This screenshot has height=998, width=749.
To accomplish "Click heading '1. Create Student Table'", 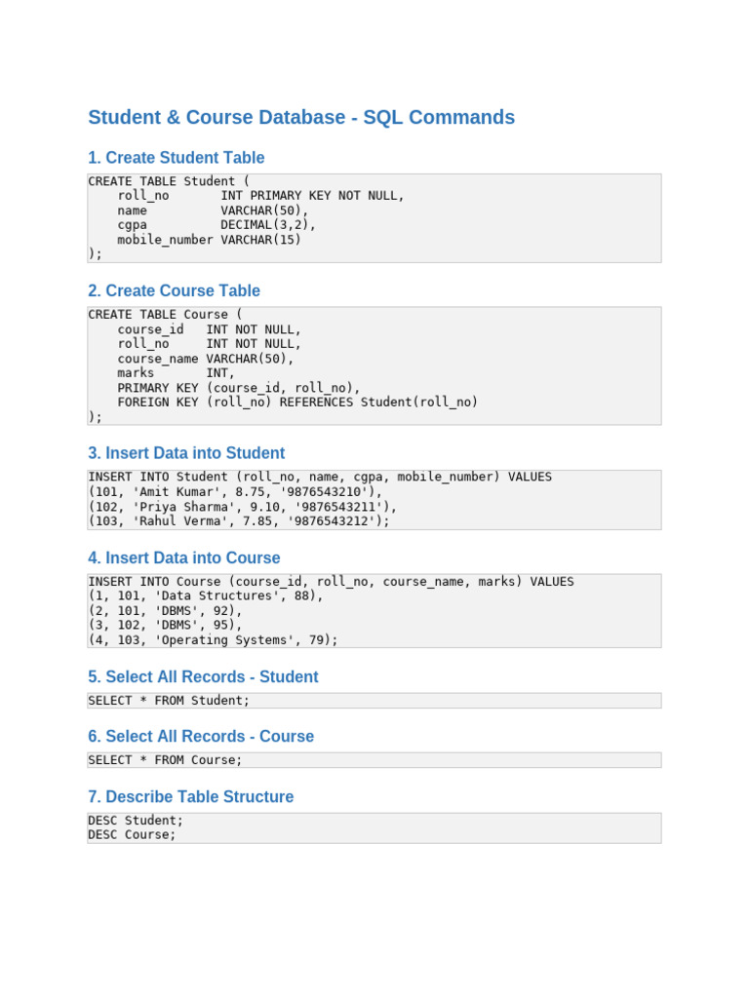I will [x=176, y=157].
